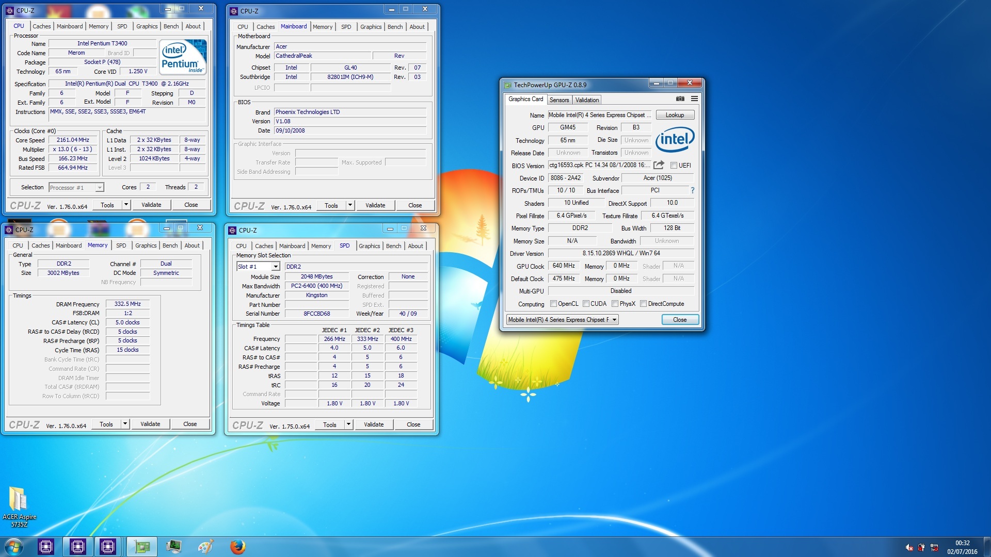Click the network tray icon
The width and height of the screenshot is (991, 557).
pyautogui.click(x=934, y=547)
